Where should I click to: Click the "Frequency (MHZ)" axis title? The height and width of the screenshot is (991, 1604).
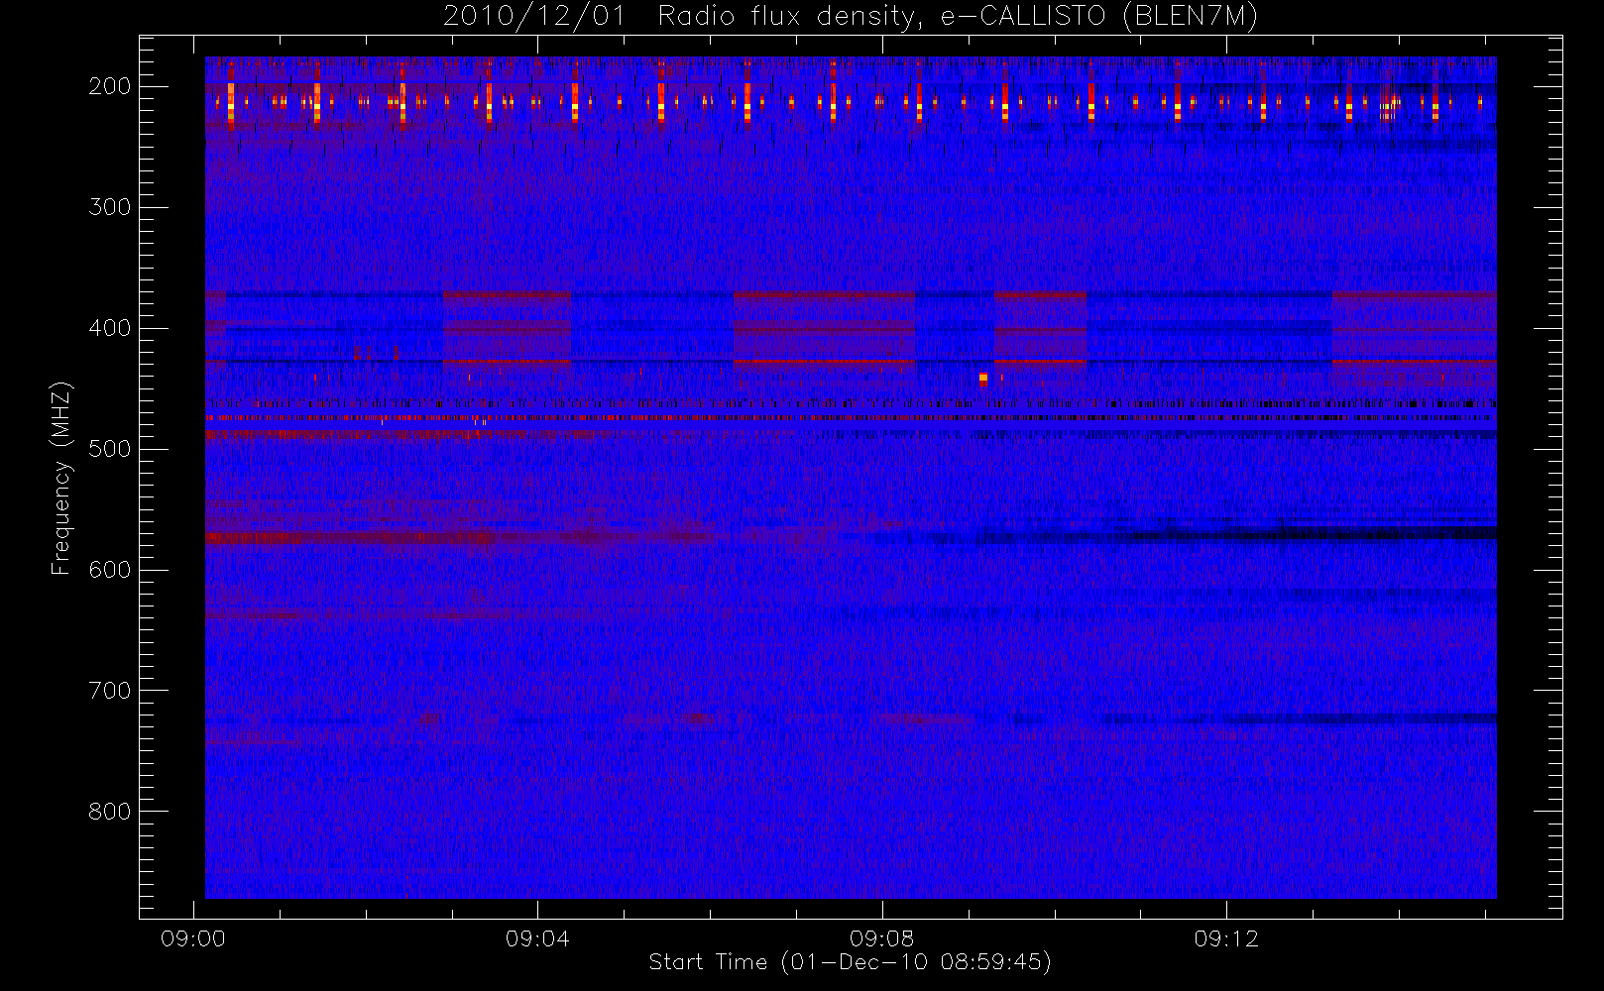point(61,478)
